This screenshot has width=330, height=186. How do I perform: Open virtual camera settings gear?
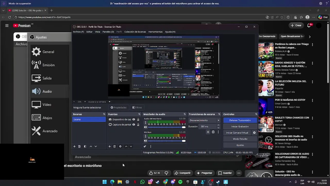[254, 133]
